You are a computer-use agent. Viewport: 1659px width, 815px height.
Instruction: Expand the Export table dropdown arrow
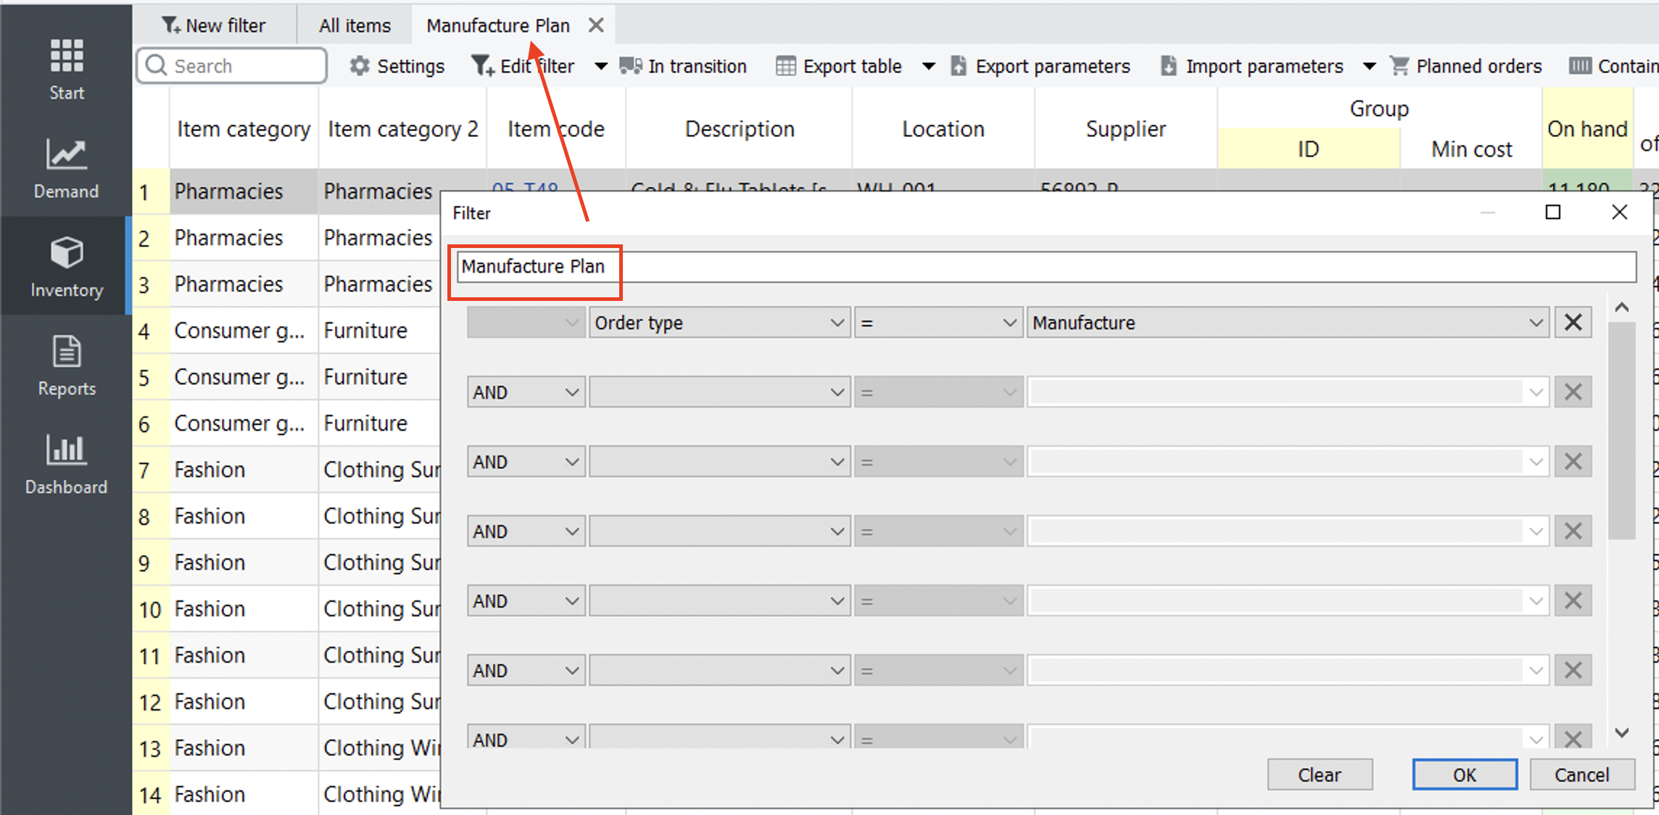(928, 66)
